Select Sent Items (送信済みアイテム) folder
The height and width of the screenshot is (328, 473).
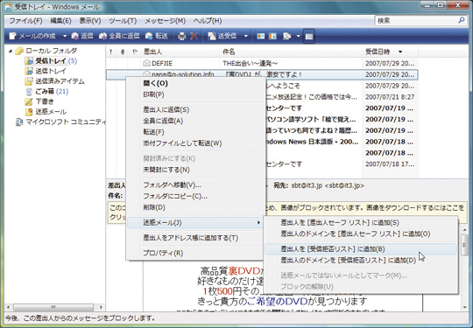[55, 81]
